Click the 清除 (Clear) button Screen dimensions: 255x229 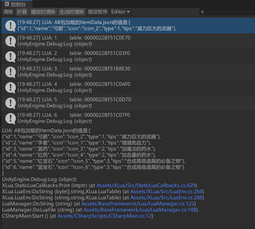[8, 12]
